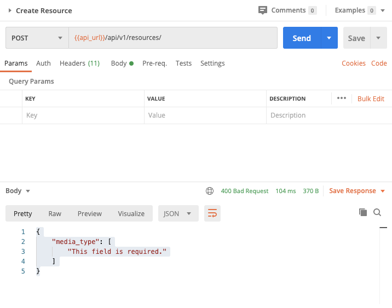Click the "This field is required." message

(117, 252)
